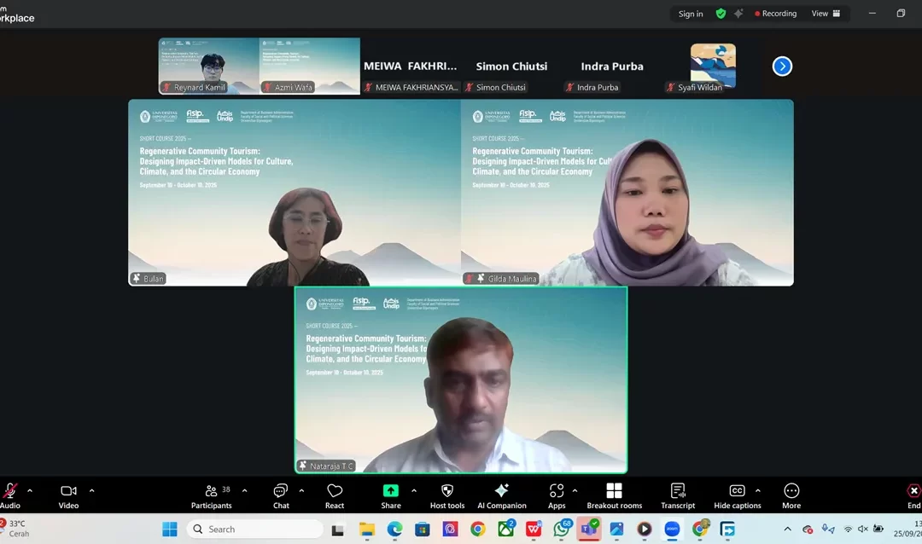Open the More menu

click(791, 495)
